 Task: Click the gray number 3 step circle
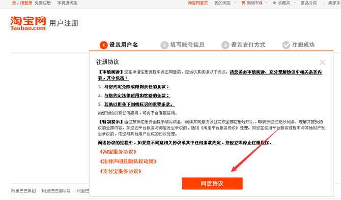[225, 45]
